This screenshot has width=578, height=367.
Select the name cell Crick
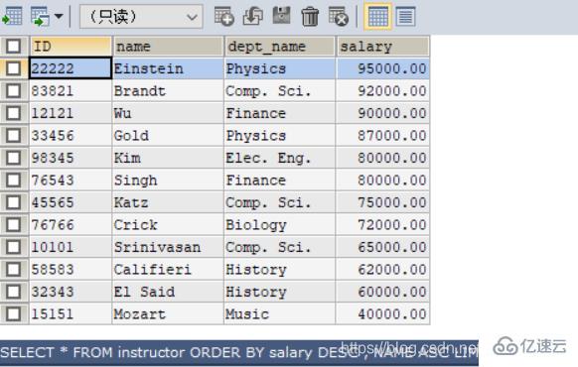click(168, 225)
